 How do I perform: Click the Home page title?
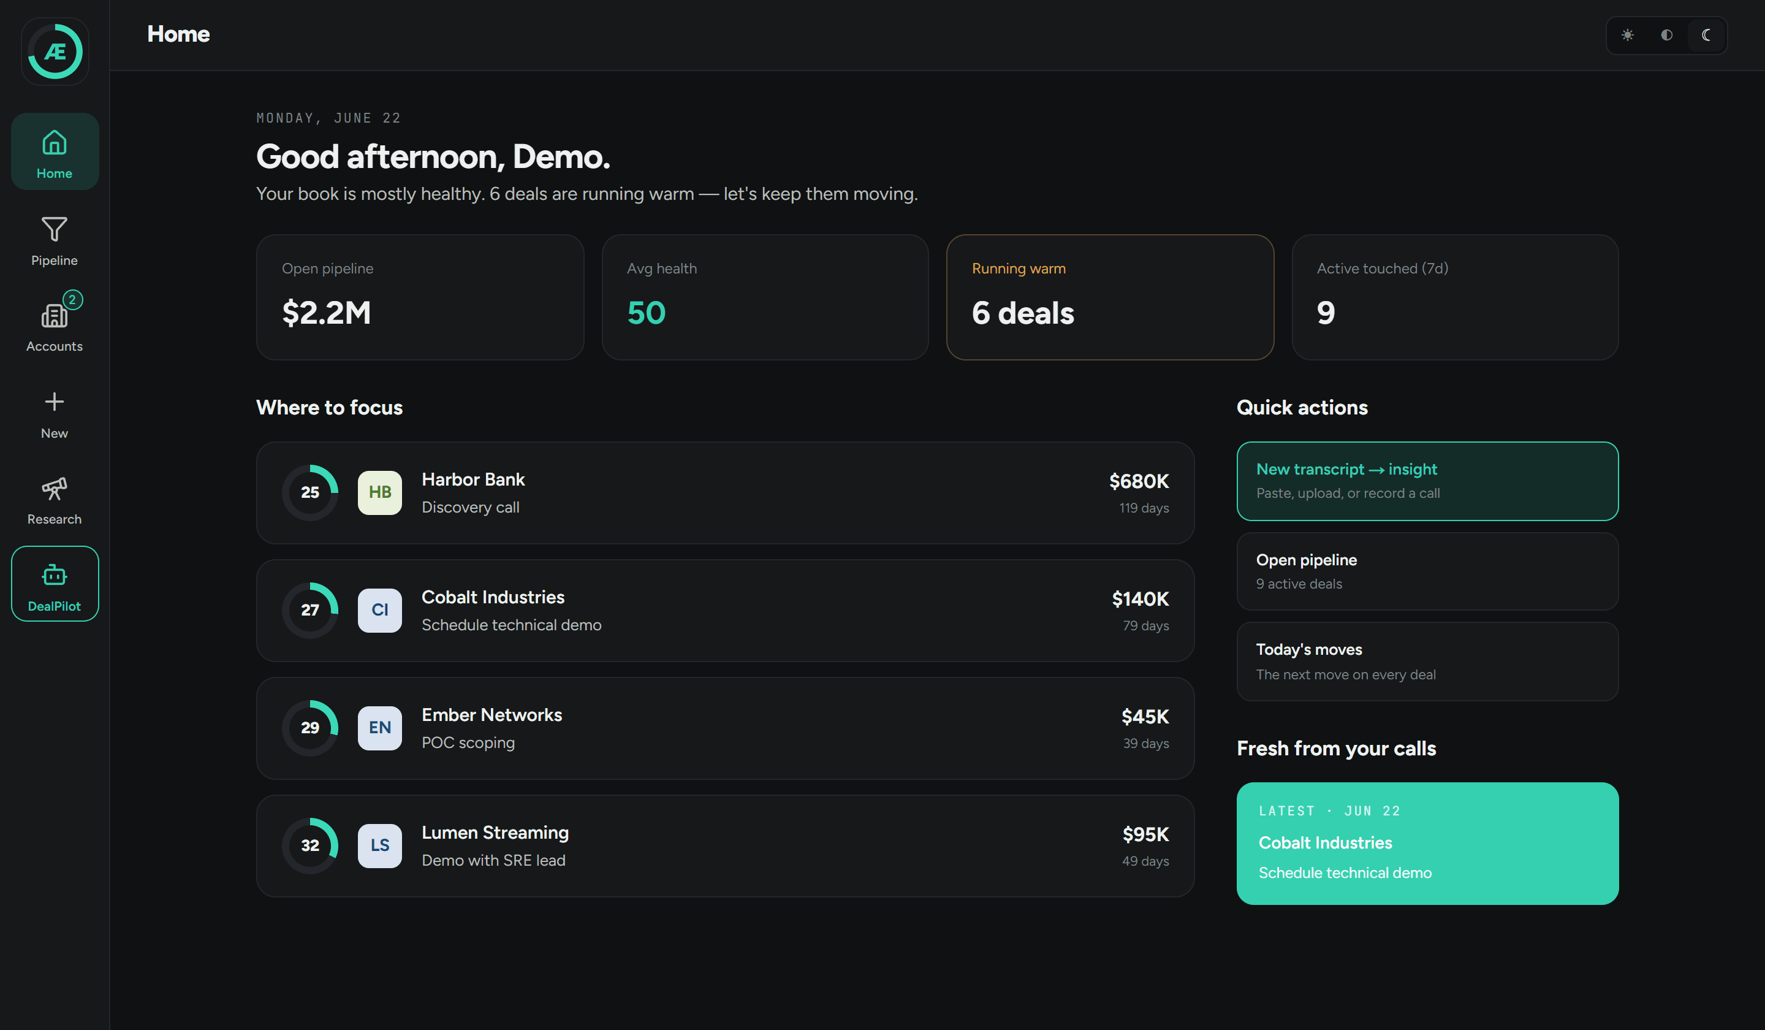click(x=178, y=34)
